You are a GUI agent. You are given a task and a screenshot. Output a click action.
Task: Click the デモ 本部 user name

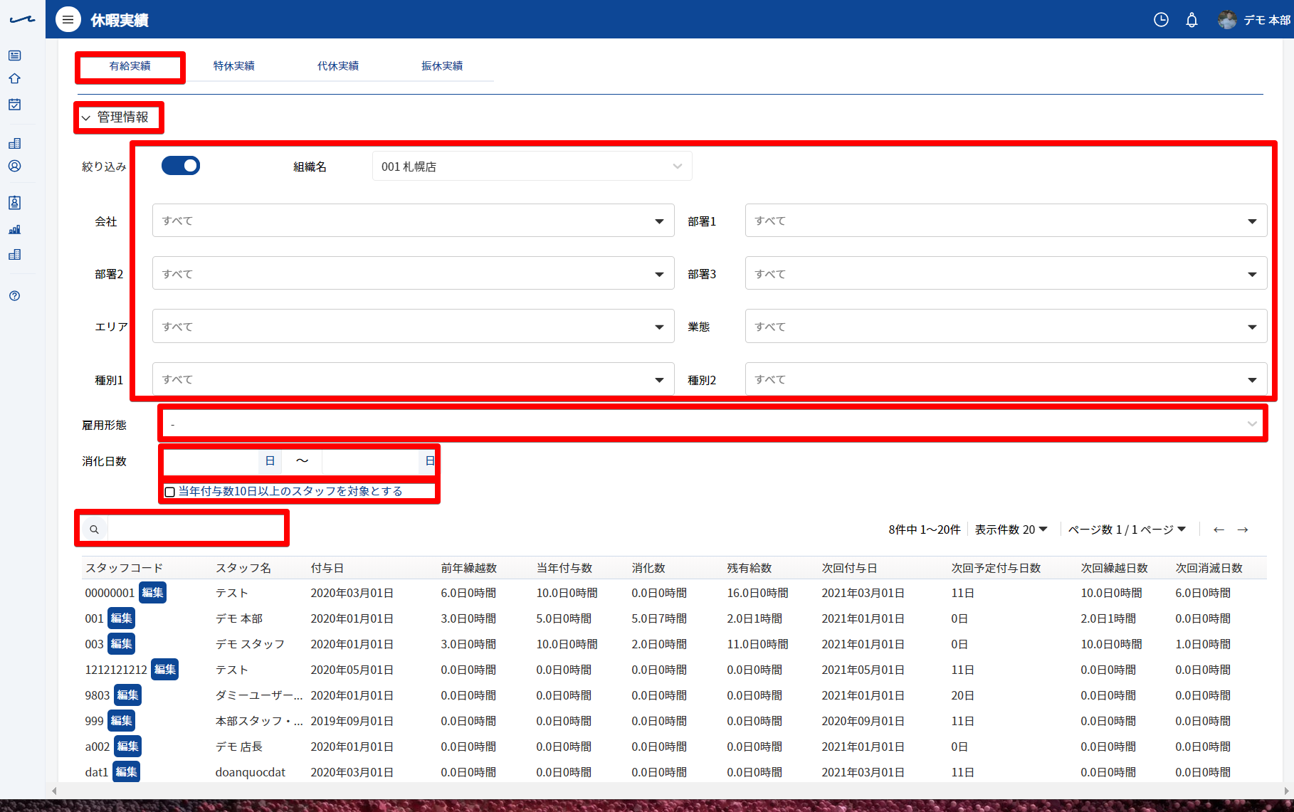(1267, 20)
